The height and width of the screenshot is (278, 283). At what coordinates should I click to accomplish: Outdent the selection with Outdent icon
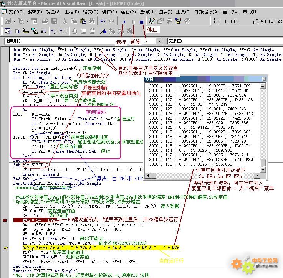[63, 31]
